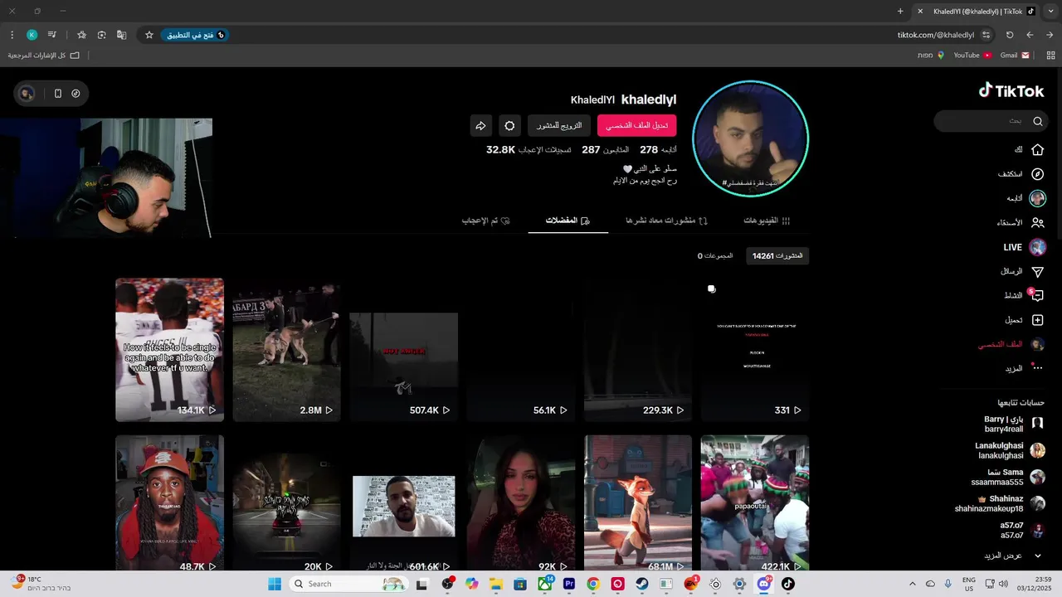This screenshot has width=1062, height=597.
Task: Open the TikTok logo home link
Action: (1011, 90)
